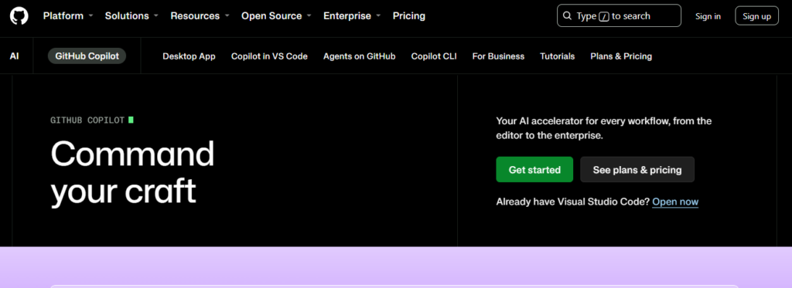Expand the Platform menu chevron

pos(91,16)
